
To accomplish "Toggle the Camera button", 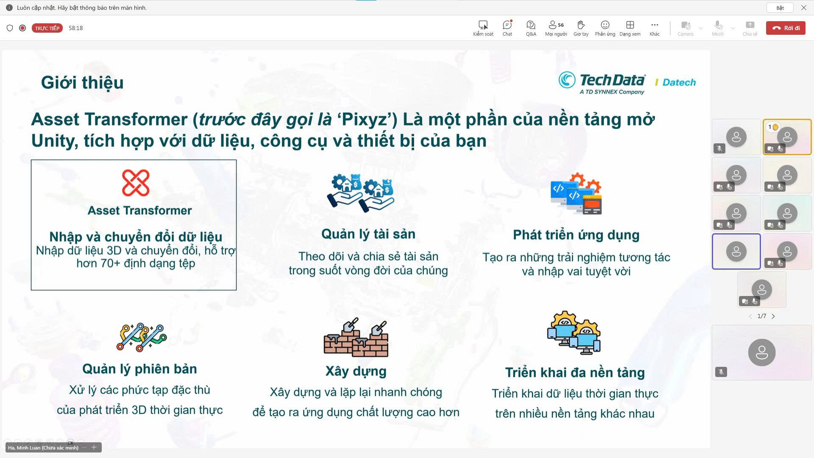I will click(685, 28).
